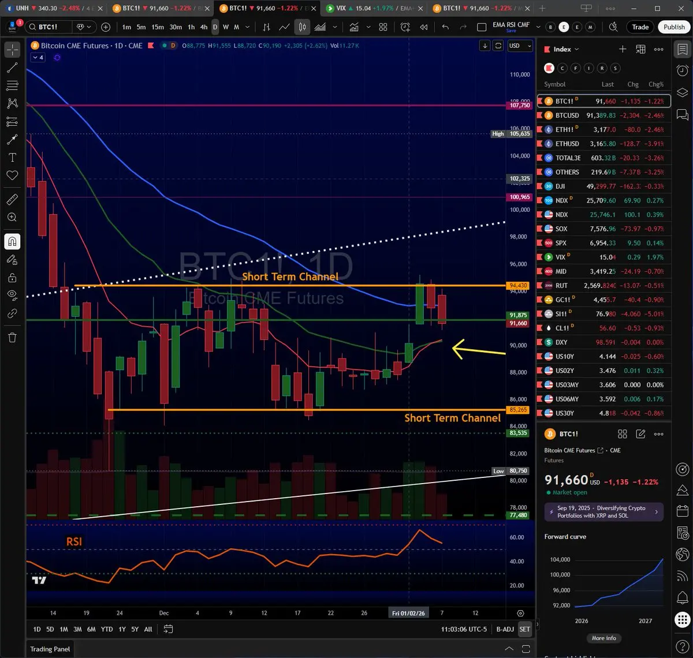This screenshot has height=658, width=693.
Task: Open the Trade button
Action: (640, 27)
